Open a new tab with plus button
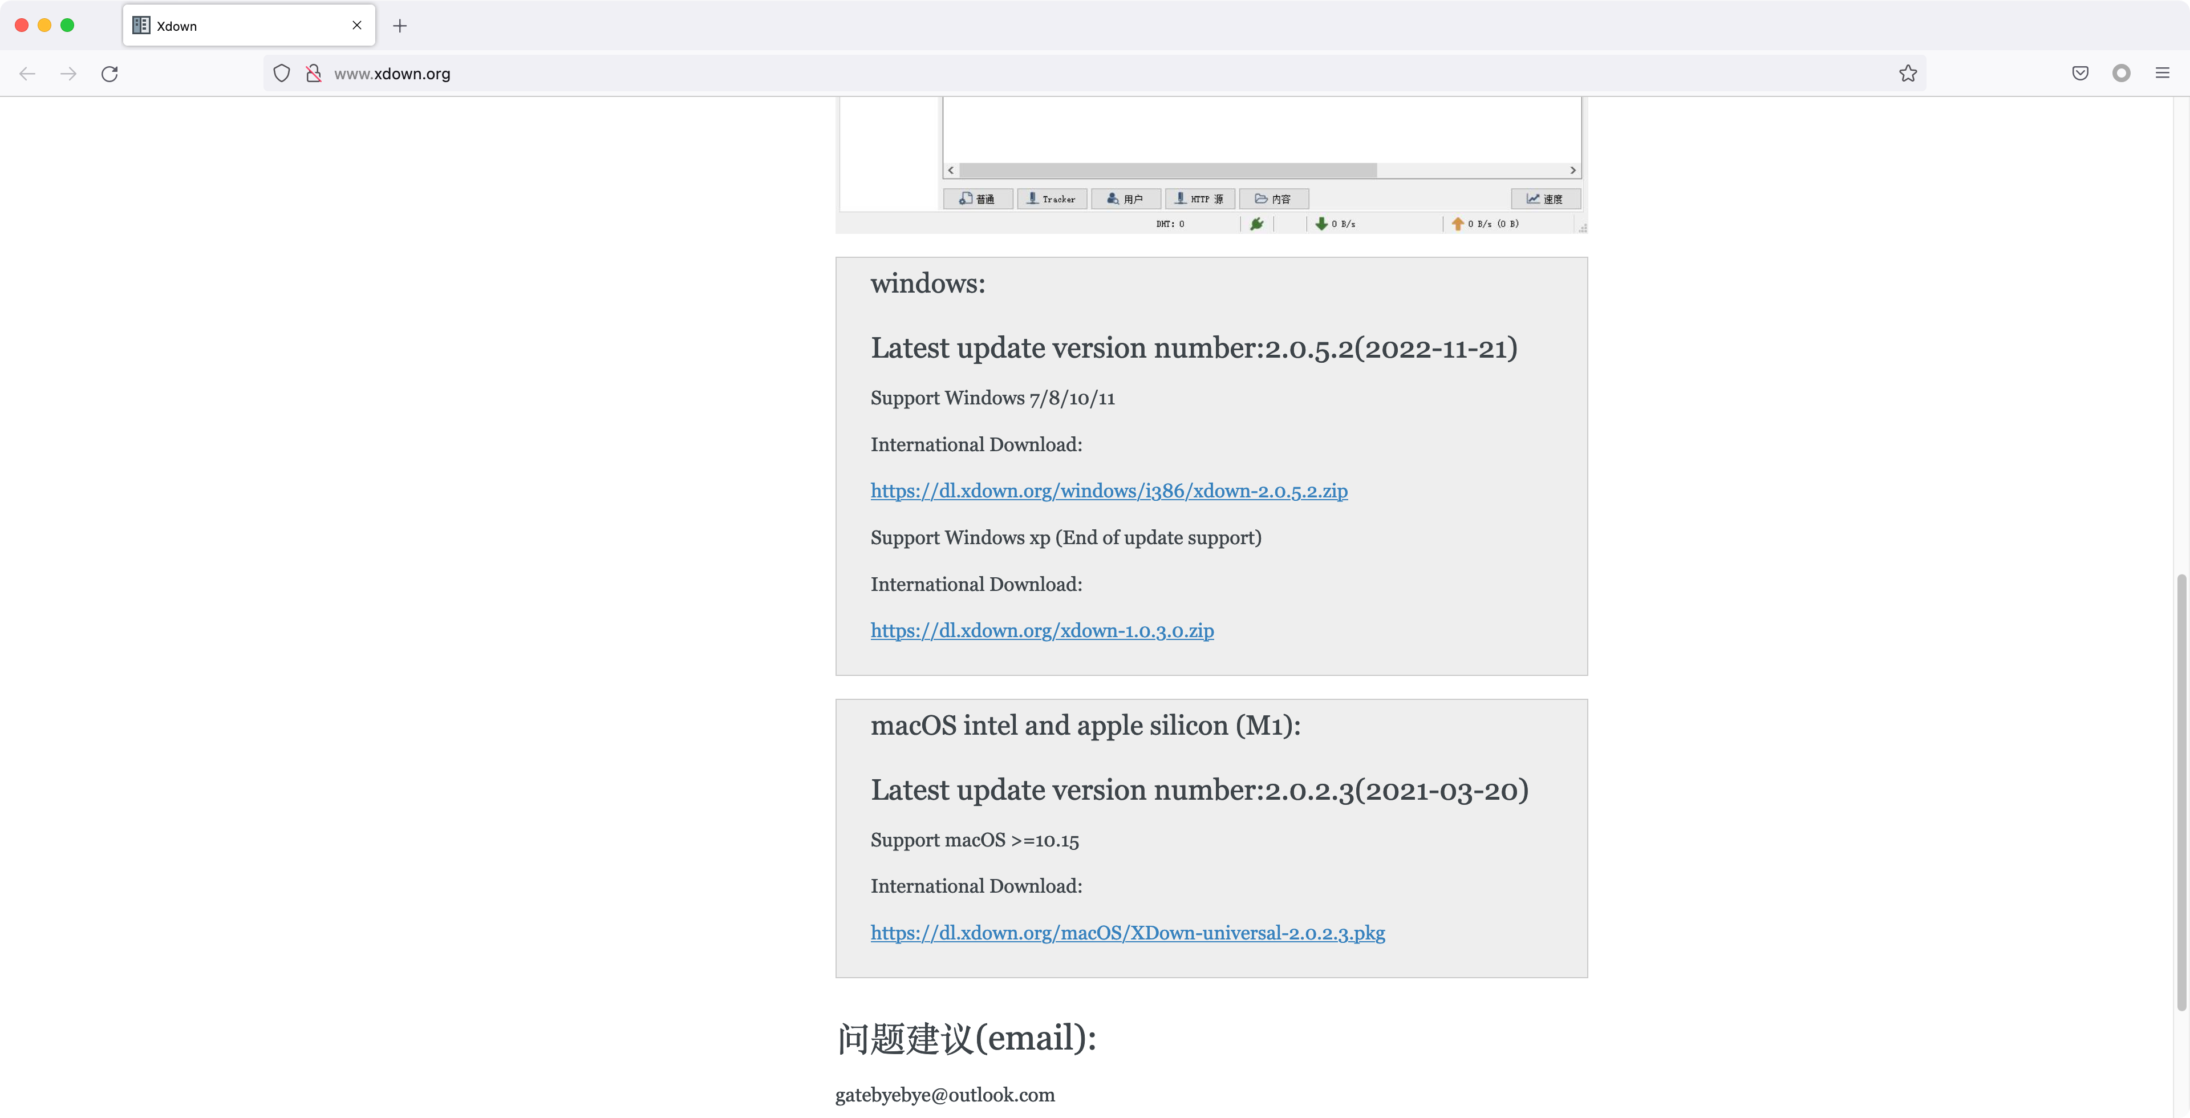This screenshot has height=1118, width=2190. coord(400,26)
